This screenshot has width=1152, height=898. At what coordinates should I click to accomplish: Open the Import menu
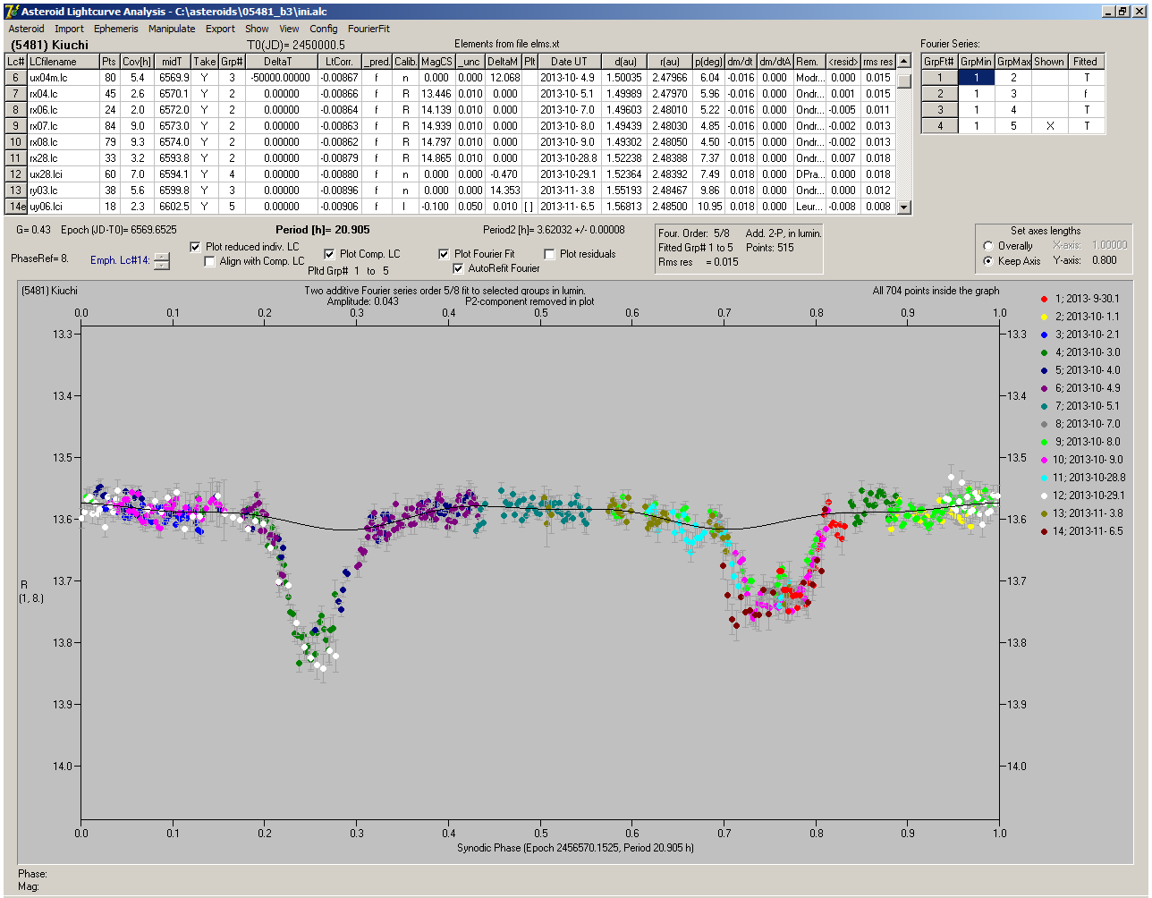click(69, 29)
